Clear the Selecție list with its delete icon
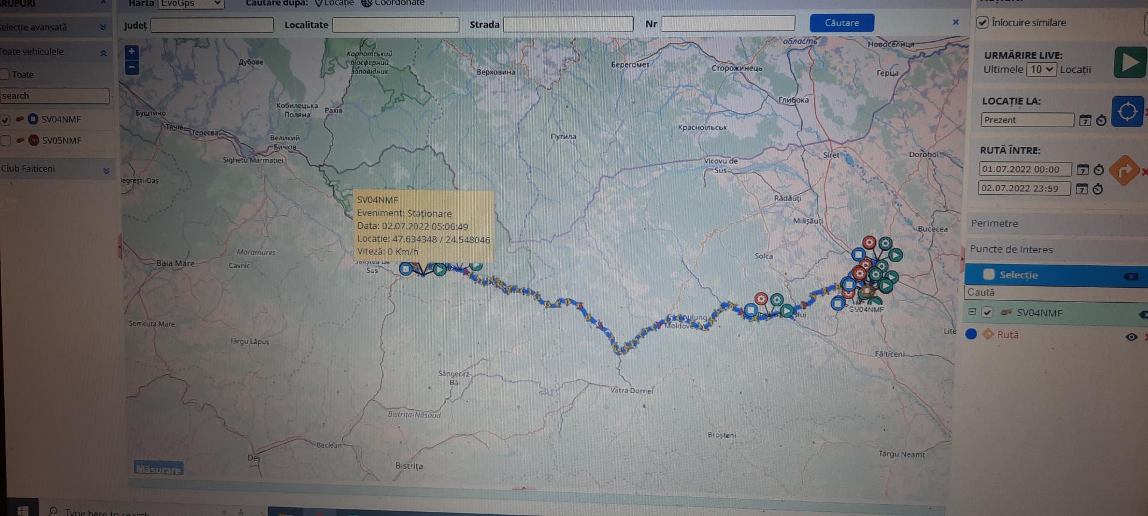The height and width of the screenshot is (516, 1148). [x=1131, y=276]
